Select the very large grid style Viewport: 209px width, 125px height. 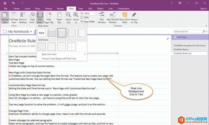(72, 47)
